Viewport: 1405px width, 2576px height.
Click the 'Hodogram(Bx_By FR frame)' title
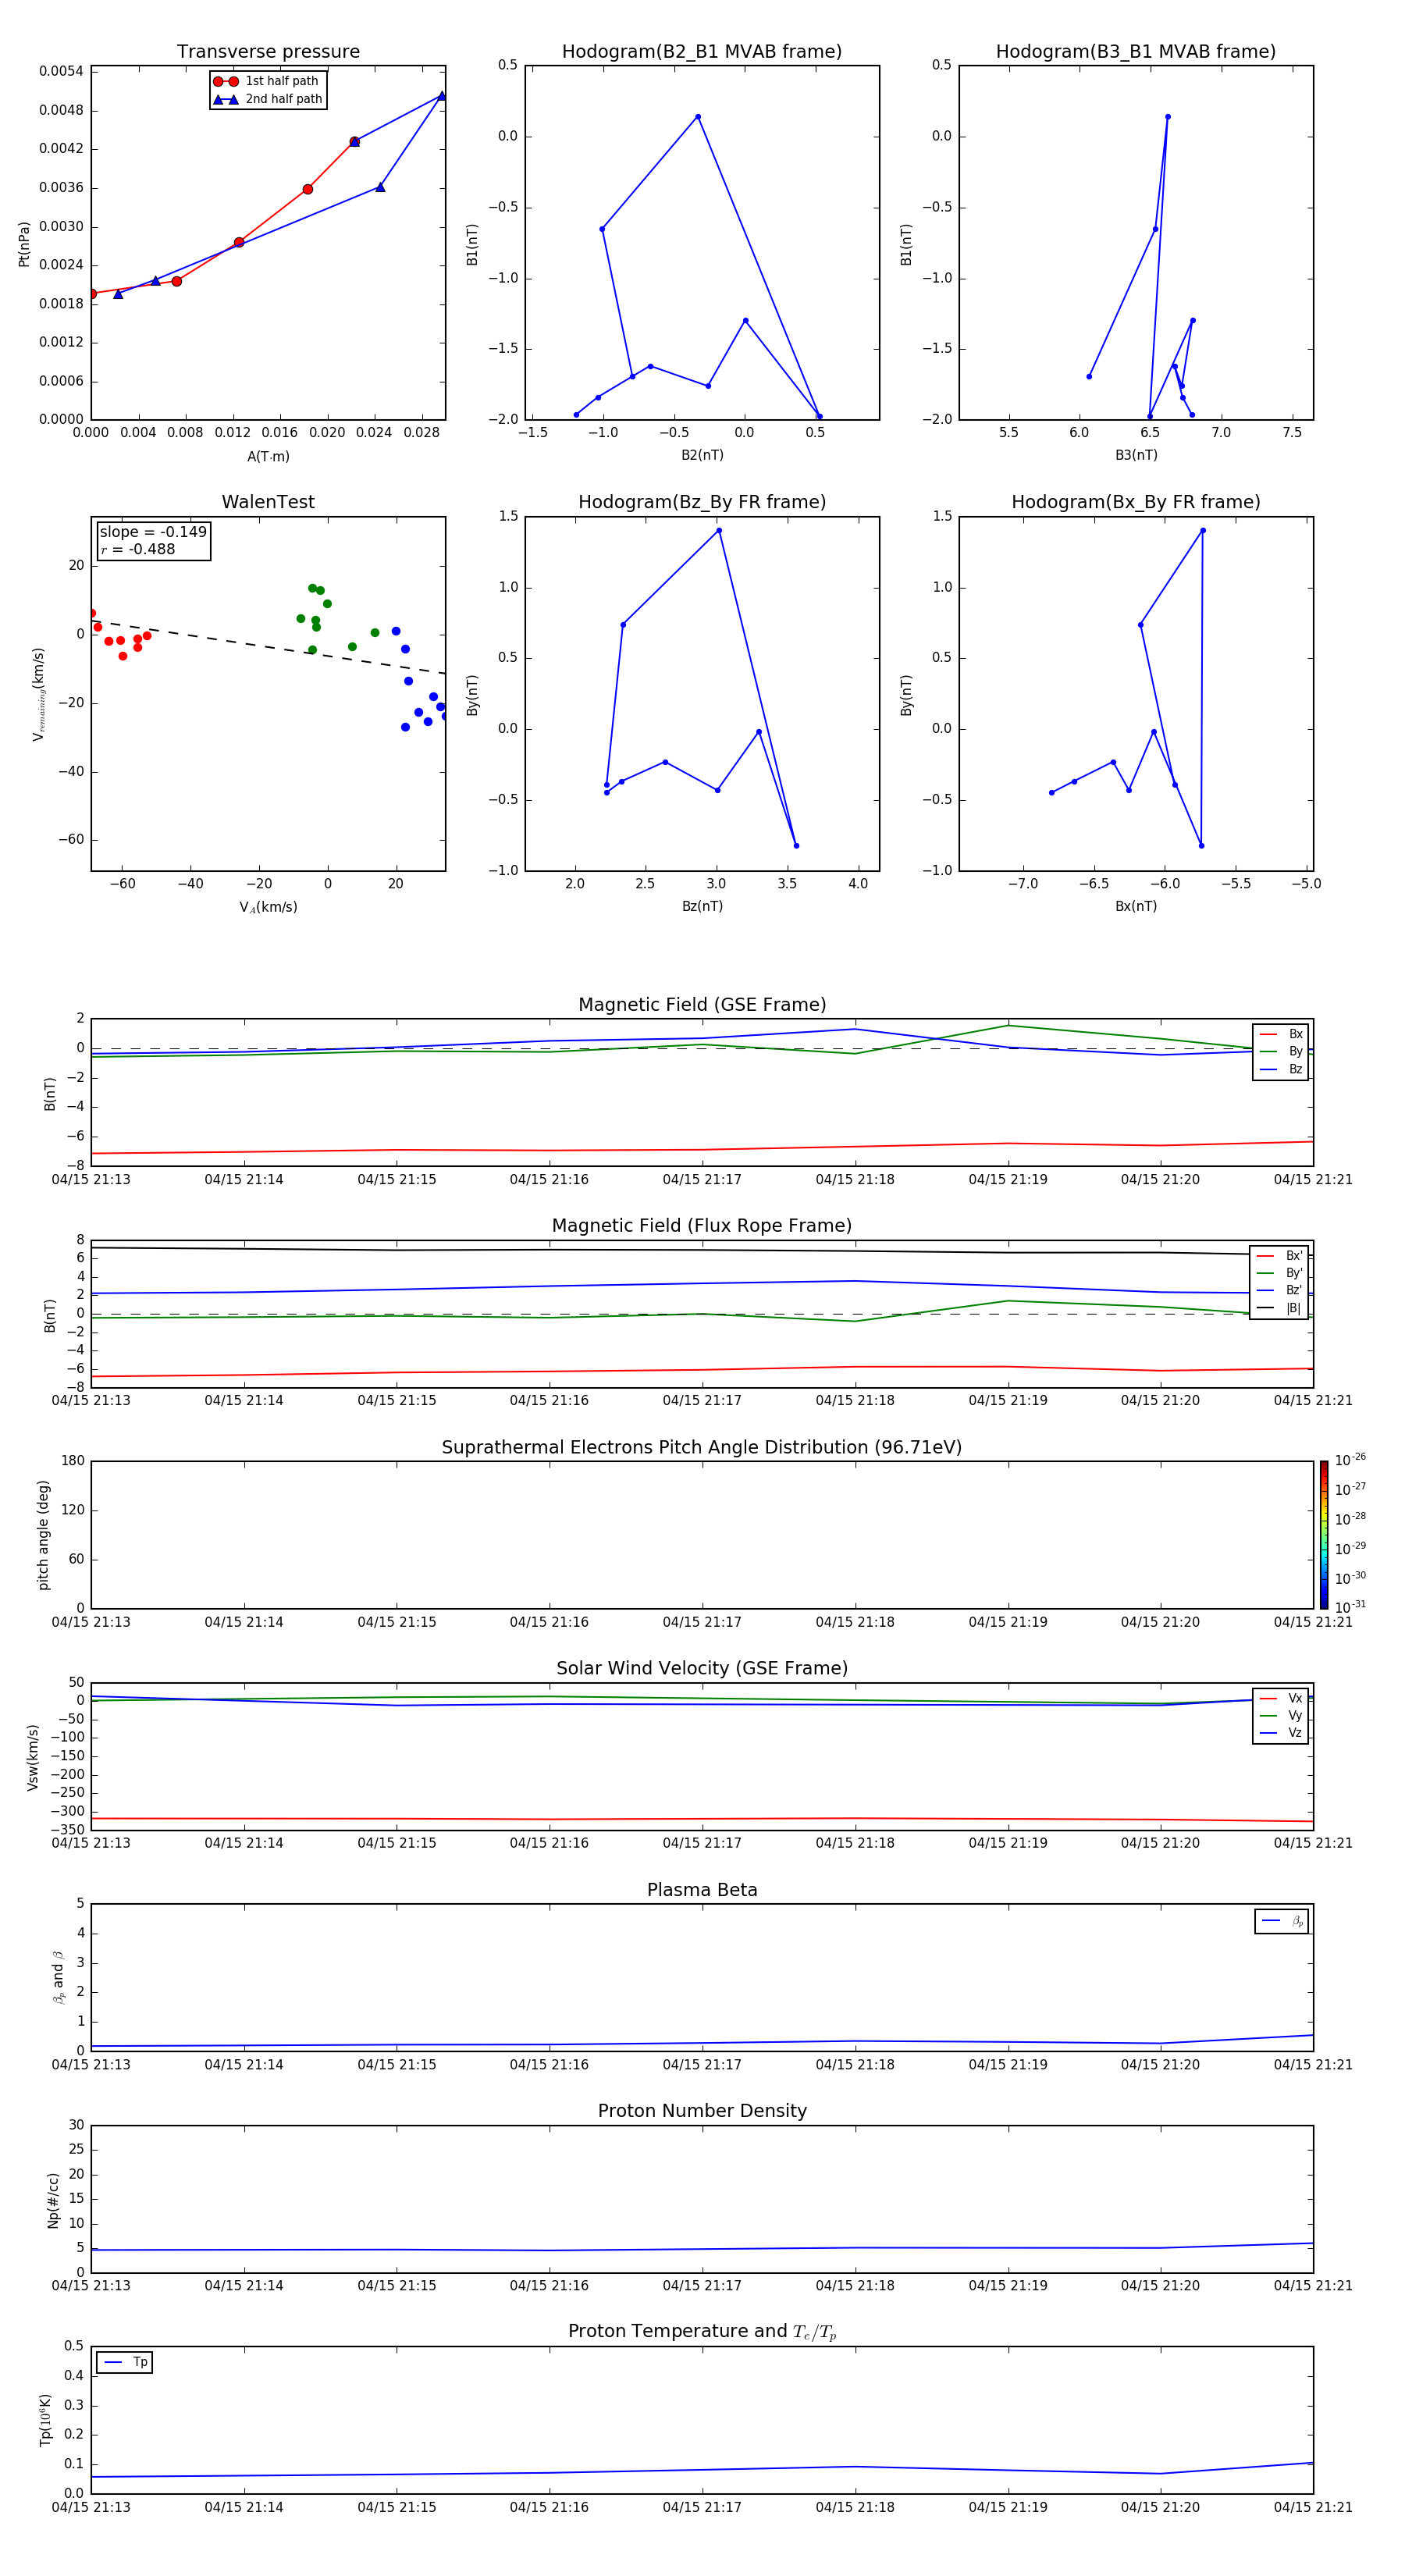pos(1135,502)
